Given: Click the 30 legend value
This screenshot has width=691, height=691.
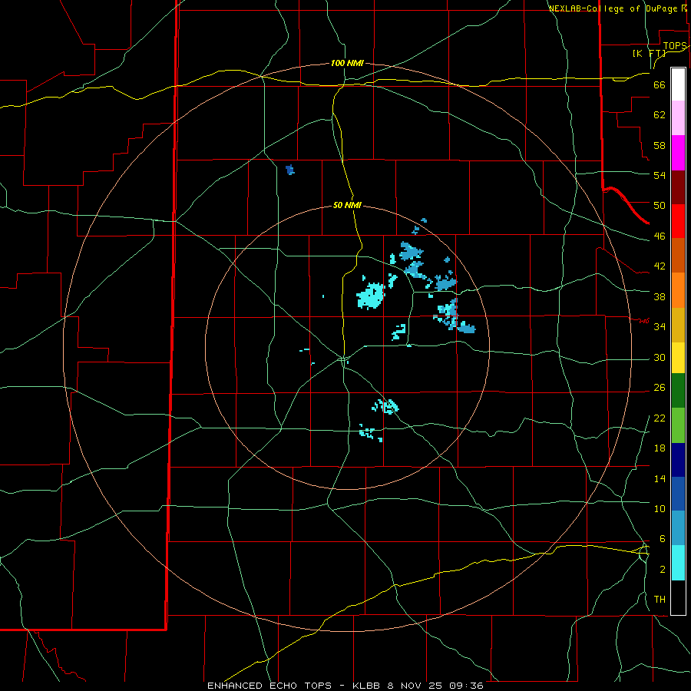Looking at the screenshot, I should point(660,357).
